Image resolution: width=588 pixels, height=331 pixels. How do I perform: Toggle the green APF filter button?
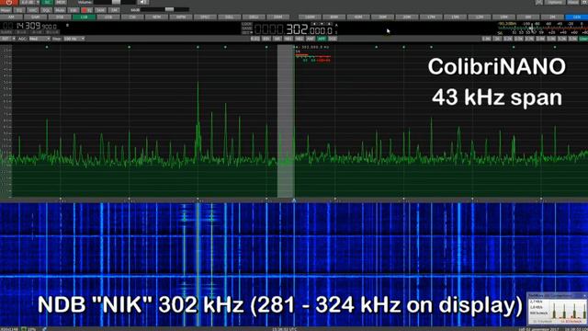tap(322, 39)
